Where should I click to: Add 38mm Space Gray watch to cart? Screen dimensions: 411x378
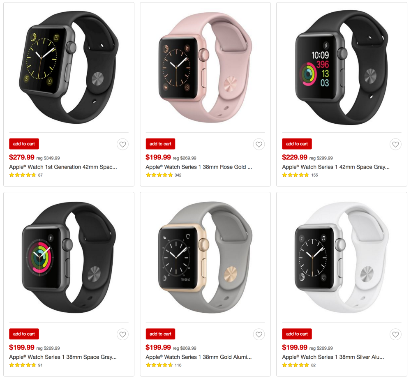coord(24,334)
